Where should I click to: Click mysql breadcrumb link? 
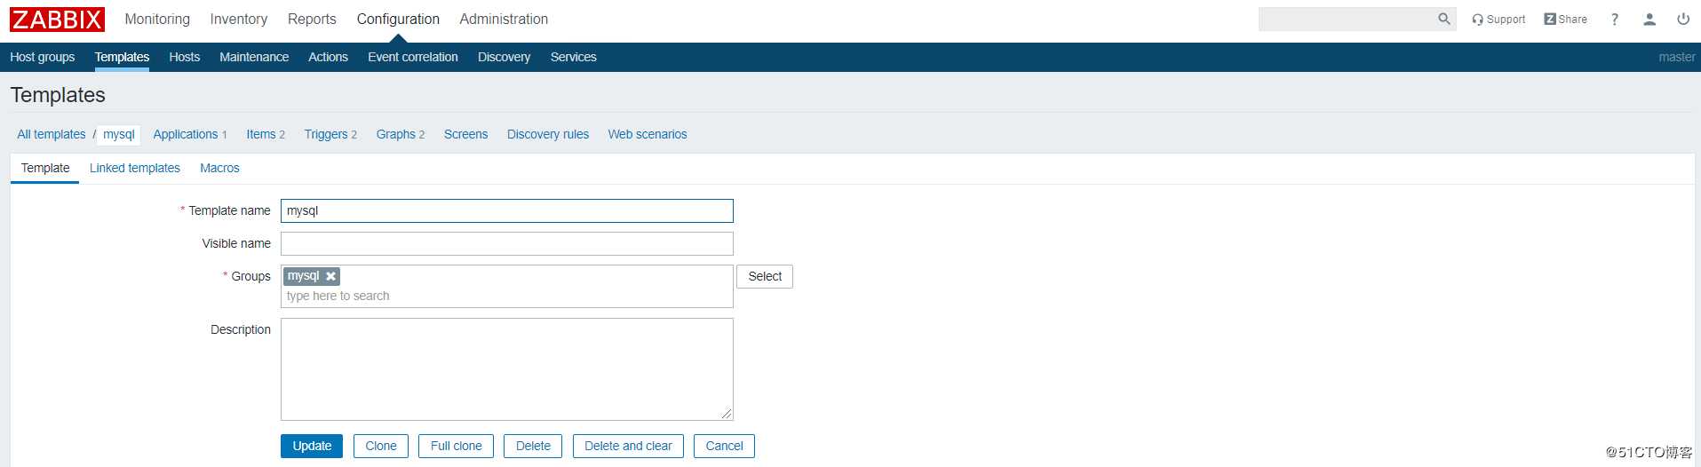point(119,134)
